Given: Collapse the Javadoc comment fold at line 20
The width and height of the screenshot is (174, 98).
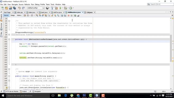Looking at the screenshot, I should pyautogui.click(x=9, y=21).
